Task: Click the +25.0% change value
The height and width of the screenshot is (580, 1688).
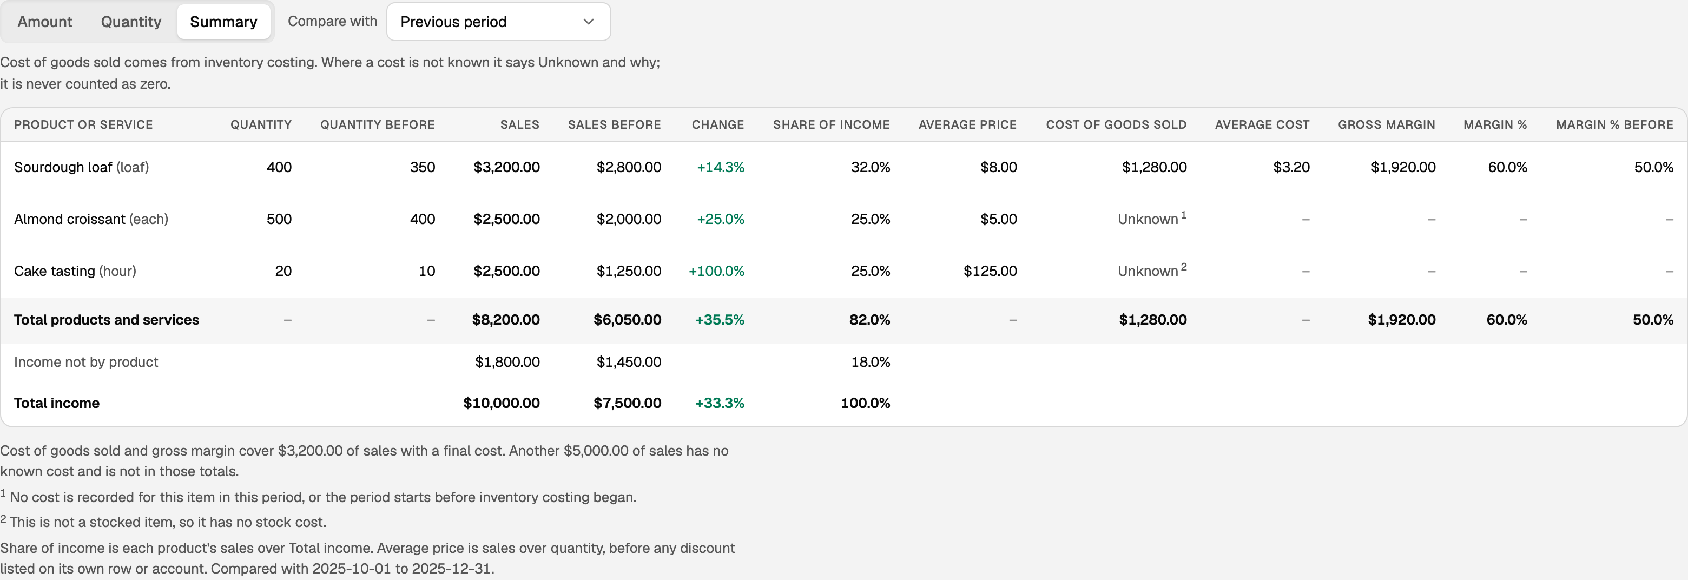Action: [720, 219]
